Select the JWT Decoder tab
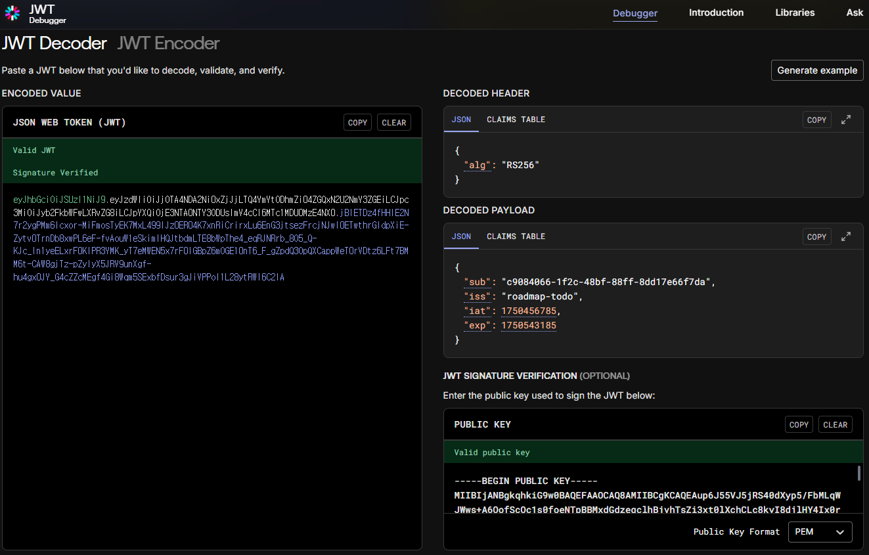Viewport: 869px width, 555px height. [54, 43]
